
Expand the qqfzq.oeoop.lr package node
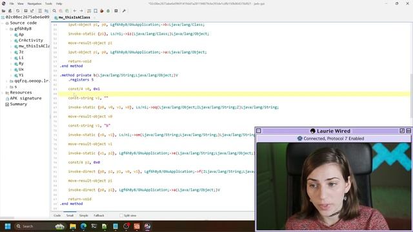click(x=7, y=81)
